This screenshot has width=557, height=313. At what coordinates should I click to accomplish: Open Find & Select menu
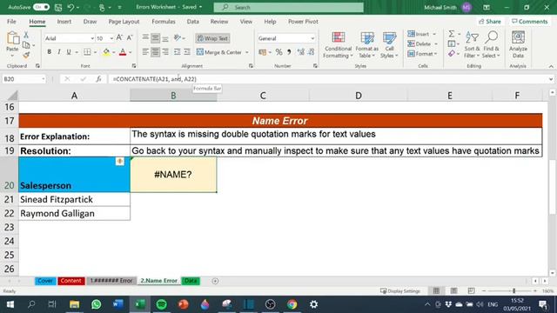(492, 45)
